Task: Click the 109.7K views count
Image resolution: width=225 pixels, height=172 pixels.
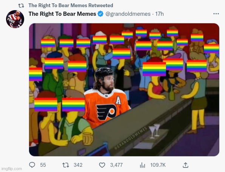Action: [158, 165]
